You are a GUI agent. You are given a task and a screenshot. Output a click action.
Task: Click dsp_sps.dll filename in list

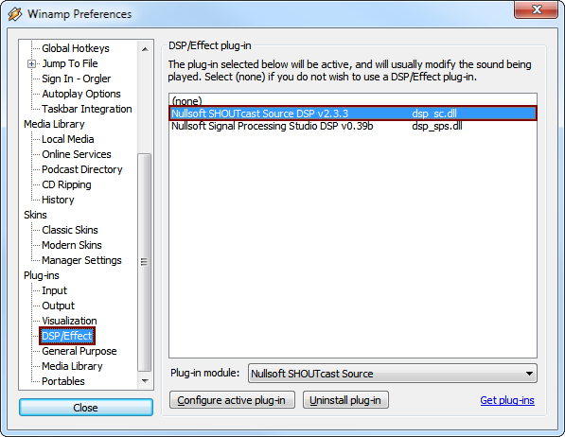pyautogui.click(x=436, y=126)
